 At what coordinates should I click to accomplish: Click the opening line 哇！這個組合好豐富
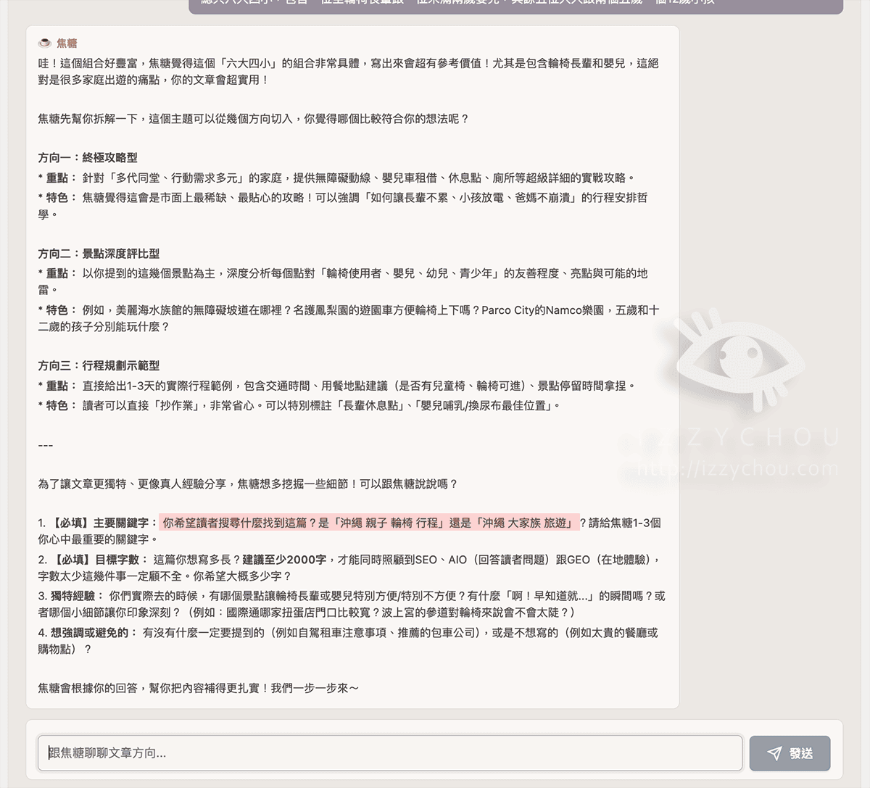coord(348,71)
